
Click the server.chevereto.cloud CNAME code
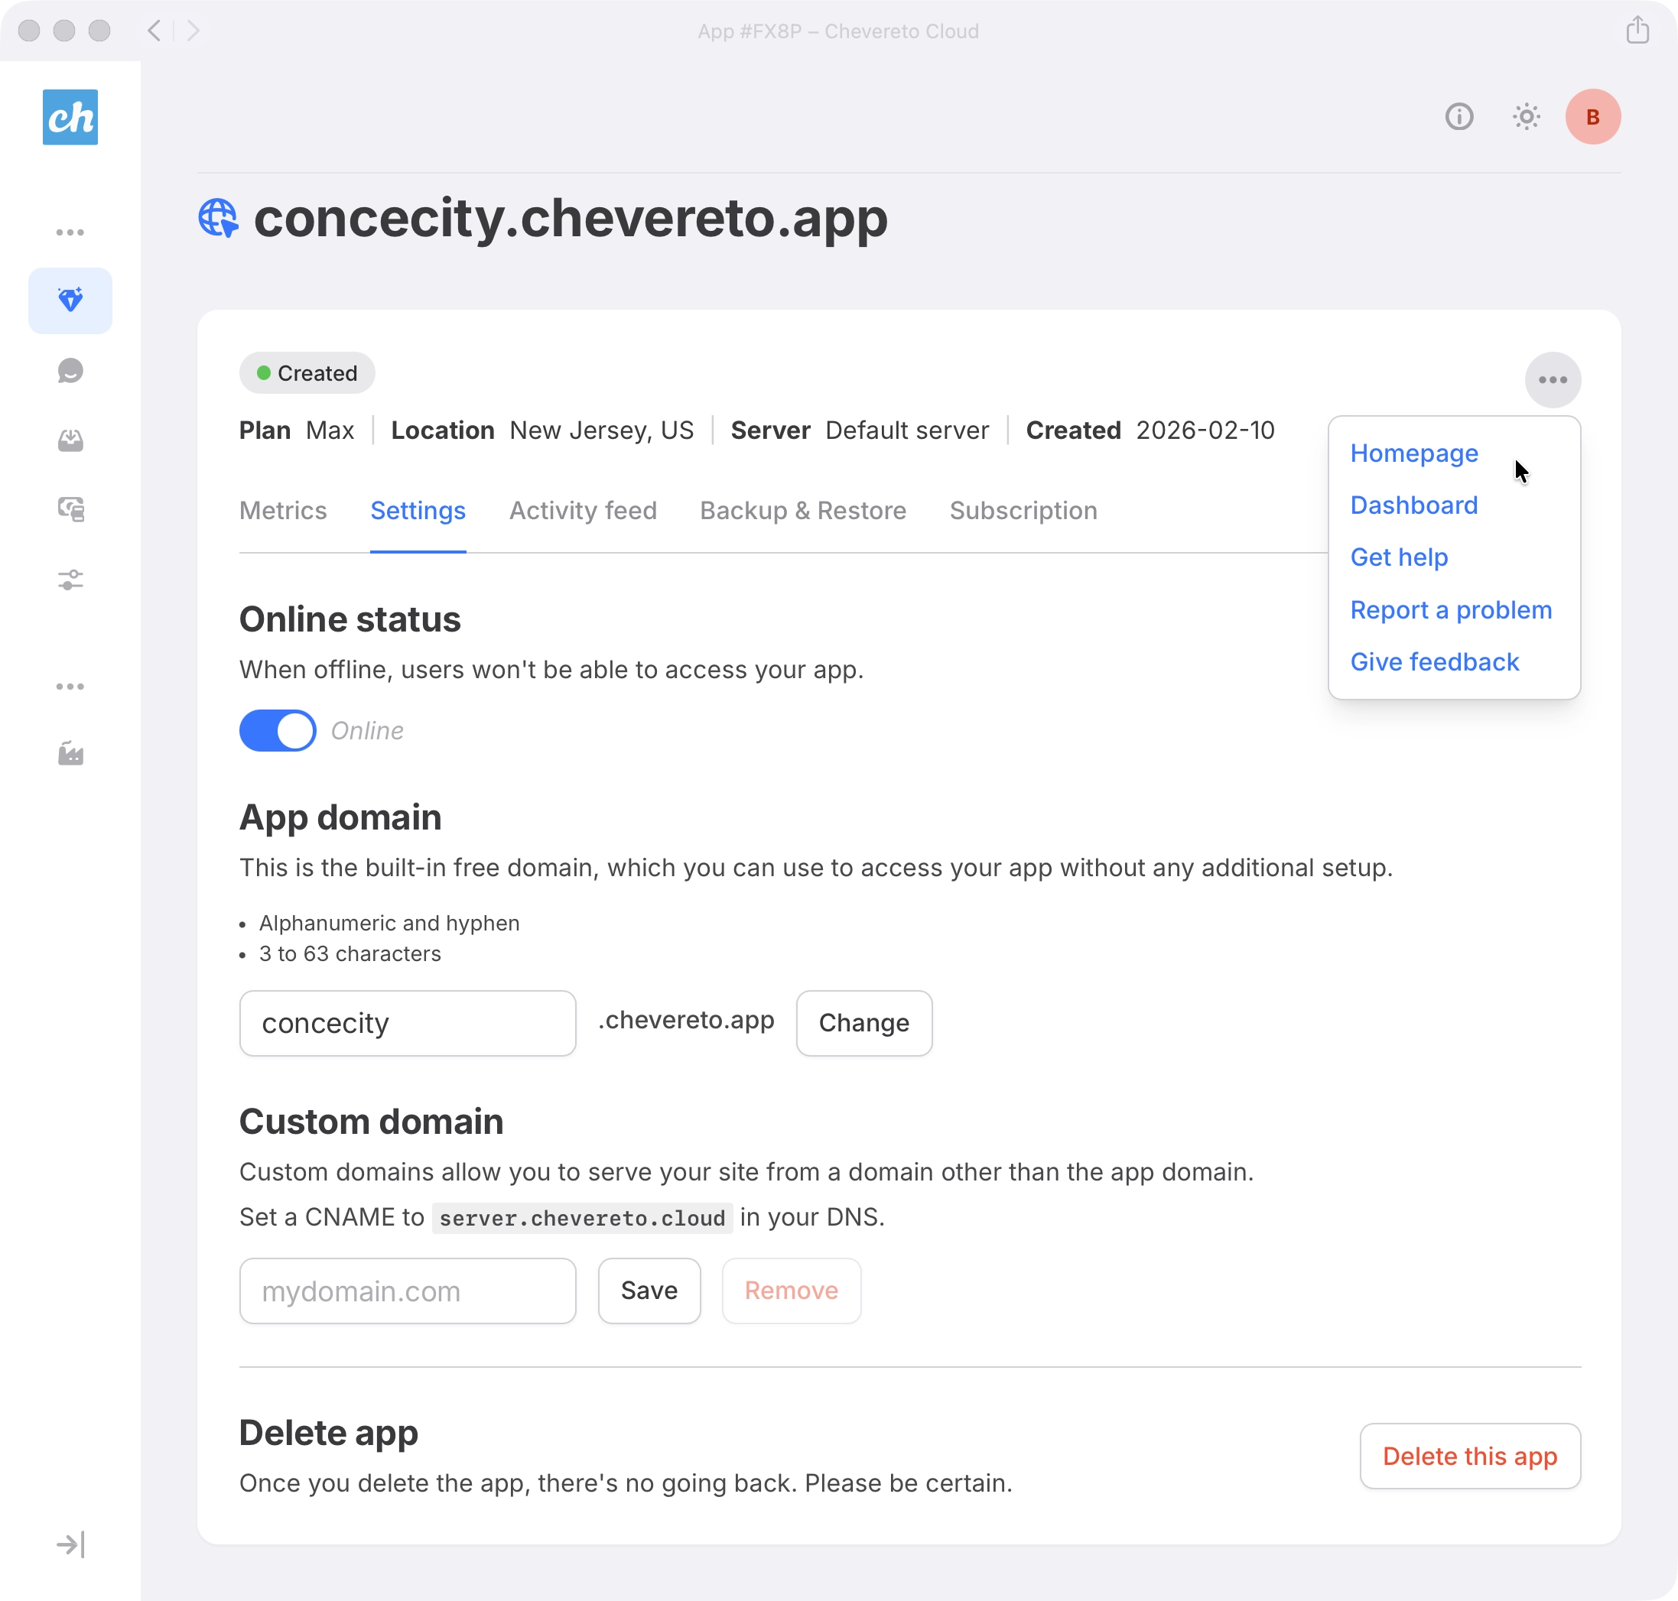click(582, 1218)
